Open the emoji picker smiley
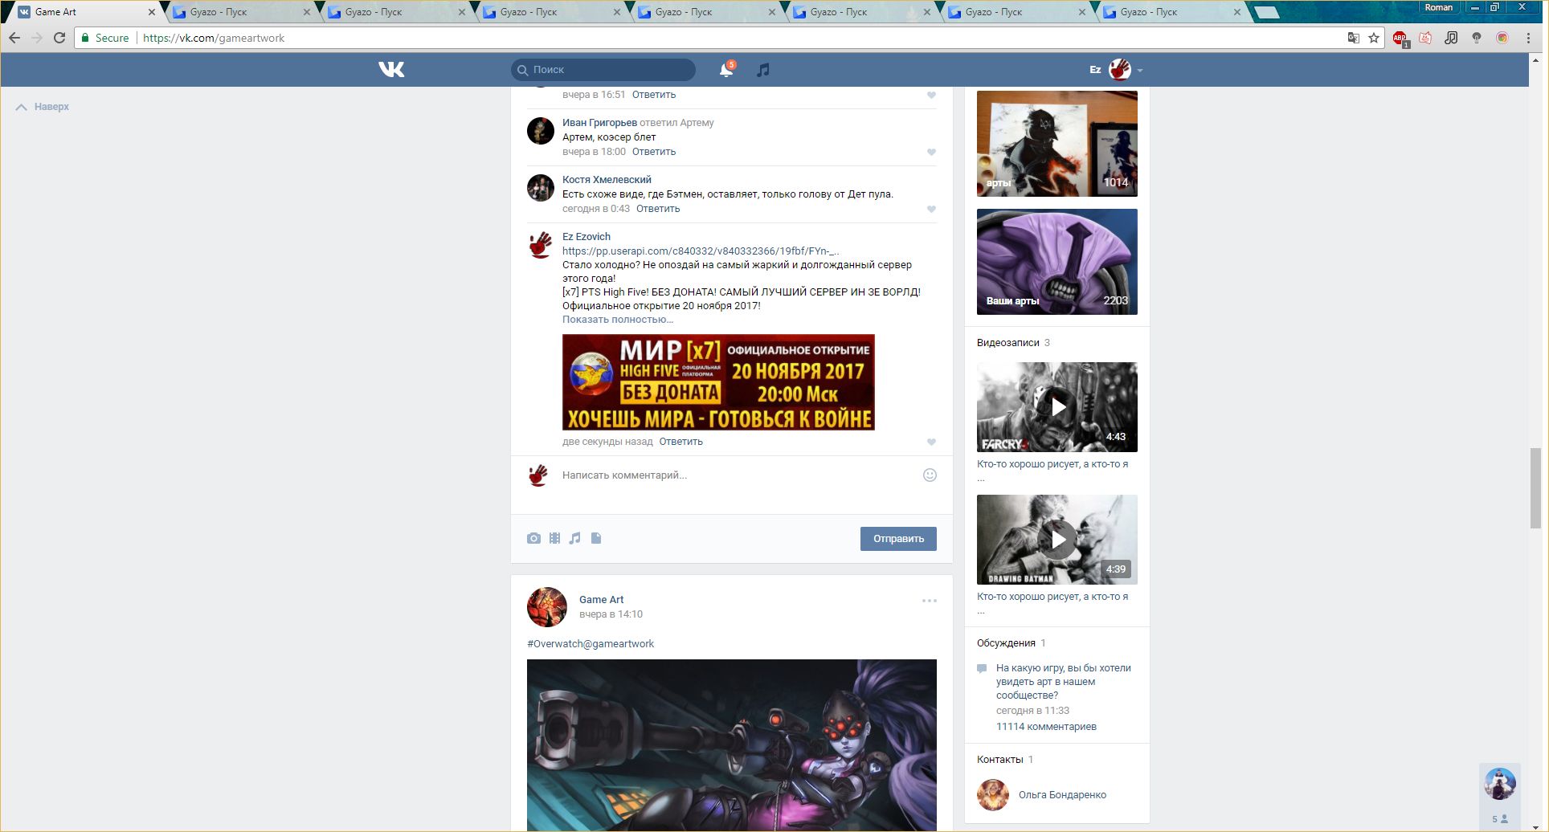Screen dimensions: 1549x832 point(930,475)
